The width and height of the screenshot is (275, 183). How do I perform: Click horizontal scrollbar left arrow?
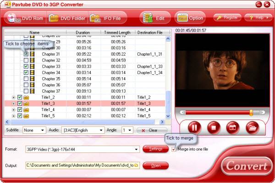[x=7, y=122]
